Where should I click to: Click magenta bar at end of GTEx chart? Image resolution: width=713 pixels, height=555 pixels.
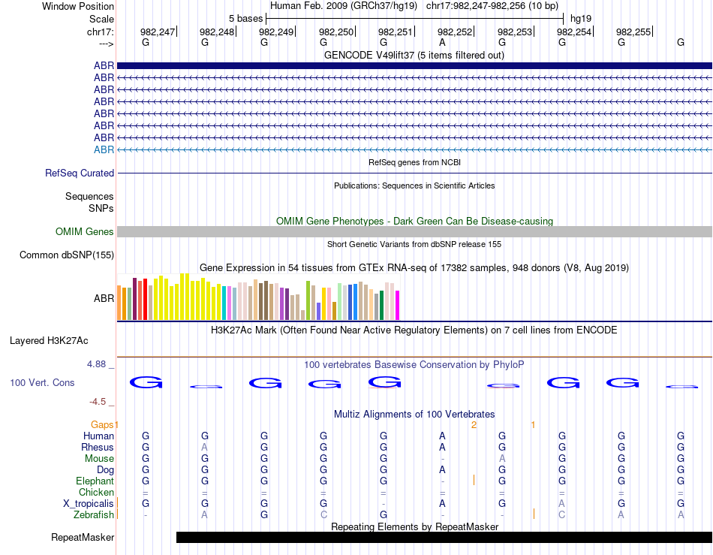pos(398,305)
